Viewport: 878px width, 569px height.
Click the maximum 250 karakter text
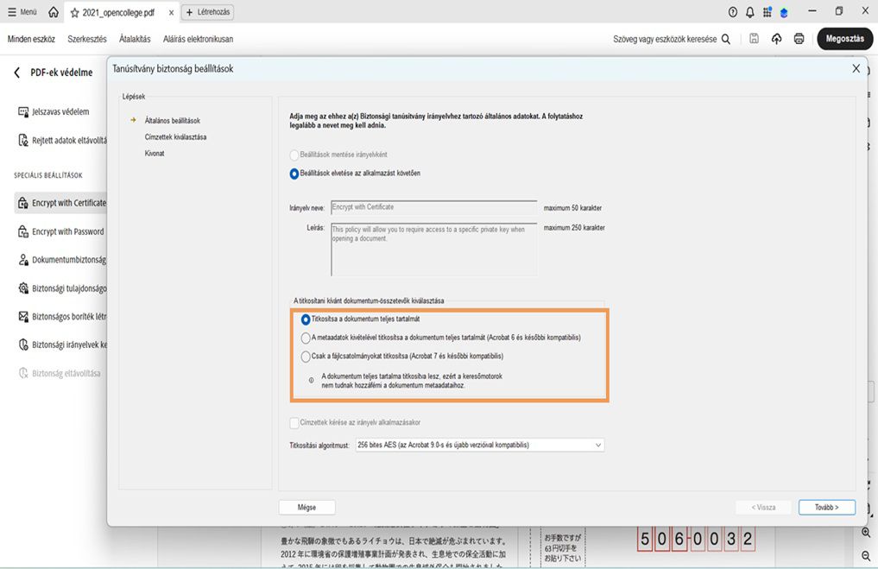[574, 227]
